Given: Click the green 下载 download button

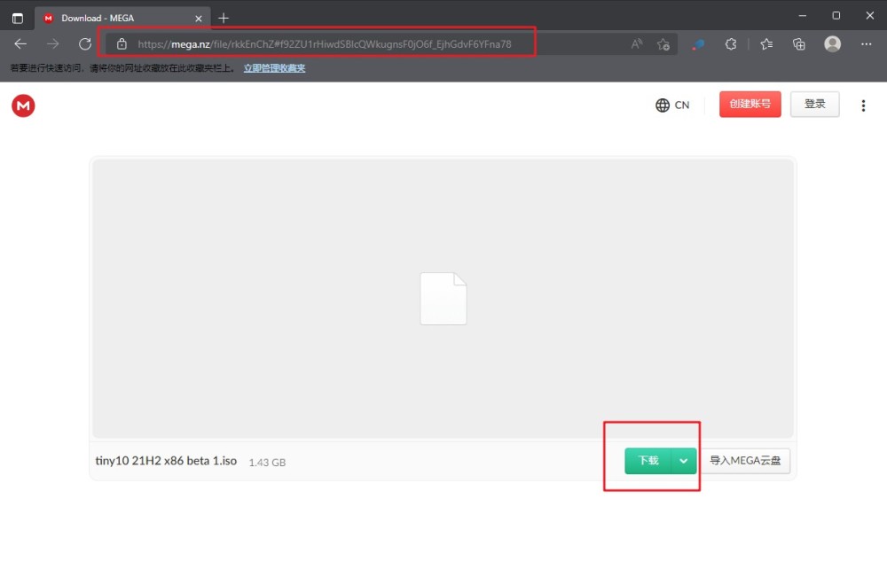Looking at the screenshot, I should 648,461.
